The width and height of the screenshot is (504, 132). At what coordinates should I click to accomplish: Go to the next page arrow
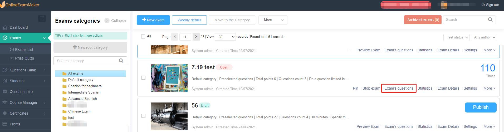point(196,37)
